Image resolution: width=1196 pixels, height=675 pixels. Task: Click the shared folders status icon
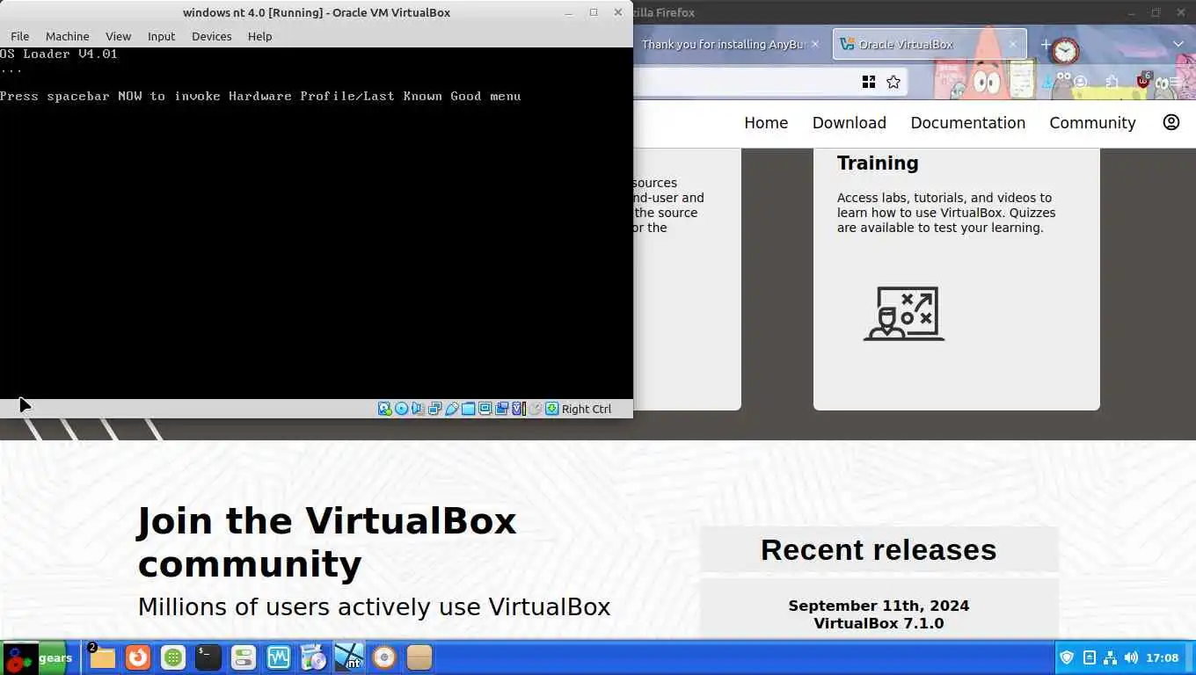tap(468, 409)
